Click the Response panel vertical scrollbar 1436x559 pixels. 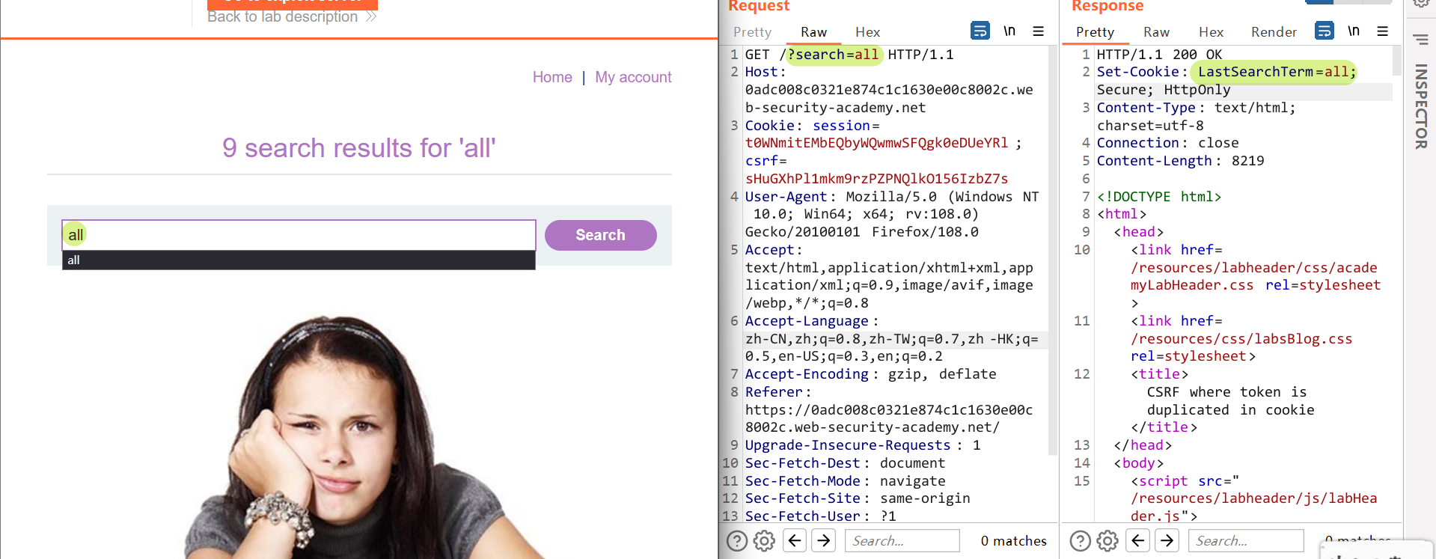(x=1396, y=60)
